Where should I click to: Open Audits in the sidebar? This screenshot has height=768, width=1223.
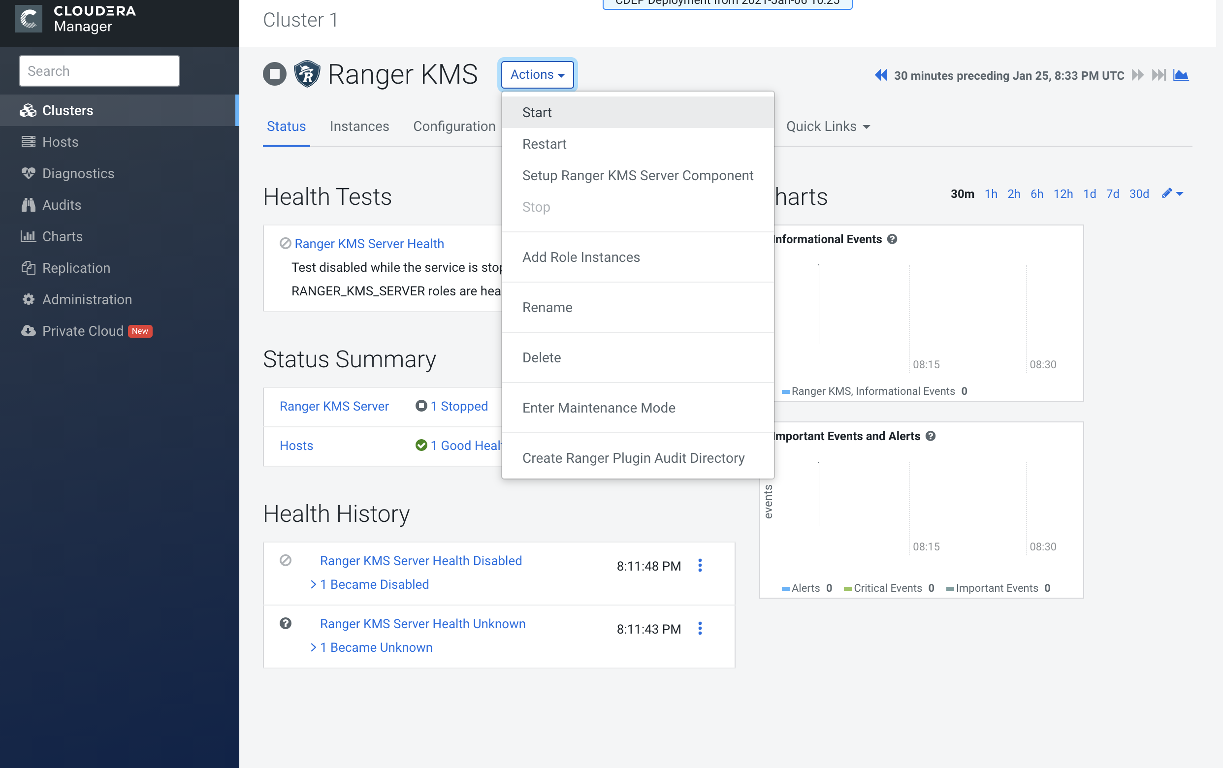pyautogui.click(x=119, y=205)
